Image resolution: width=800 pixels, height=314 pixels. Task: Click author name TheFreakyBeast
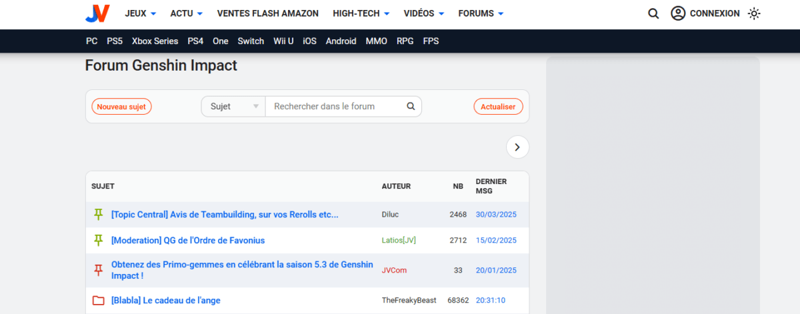click(x=409, y=301)
